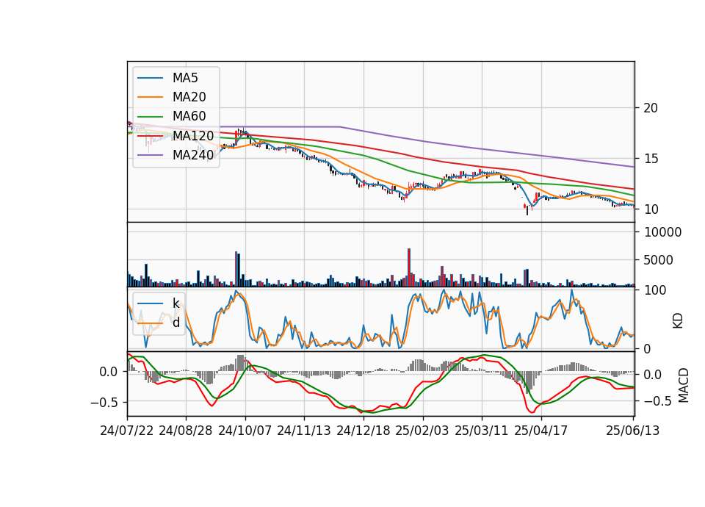Click the d legend label in KD panel
This screenshot has width=705, height=507.
[x=176, y=323]
